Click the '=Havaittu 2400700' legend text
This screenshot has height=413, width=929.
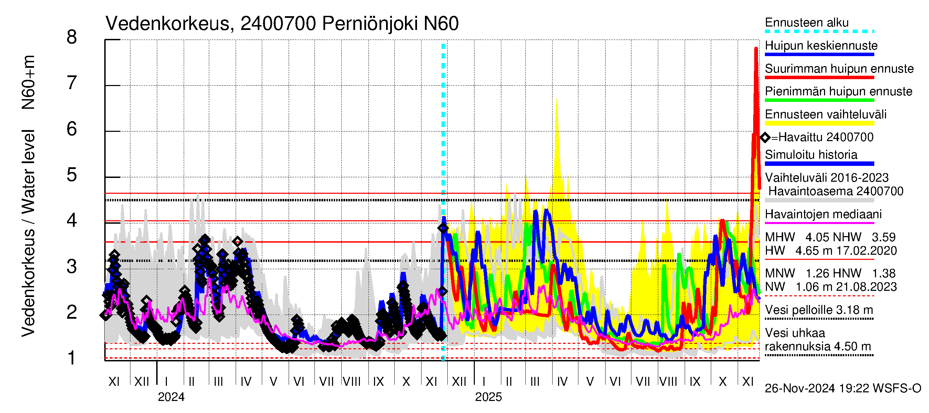tap(822, 137)
